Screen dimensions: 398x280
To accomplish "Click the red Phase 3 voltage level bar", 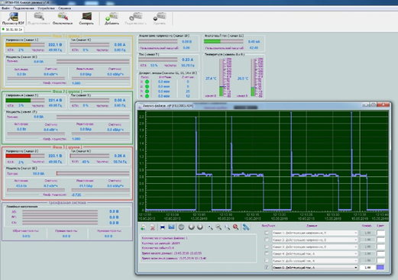I will point(25,156).
